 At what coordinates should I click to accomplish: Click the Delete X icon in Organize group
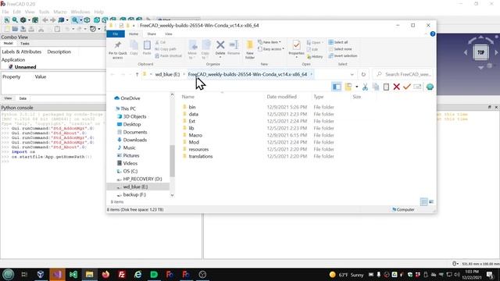(220, 45)
